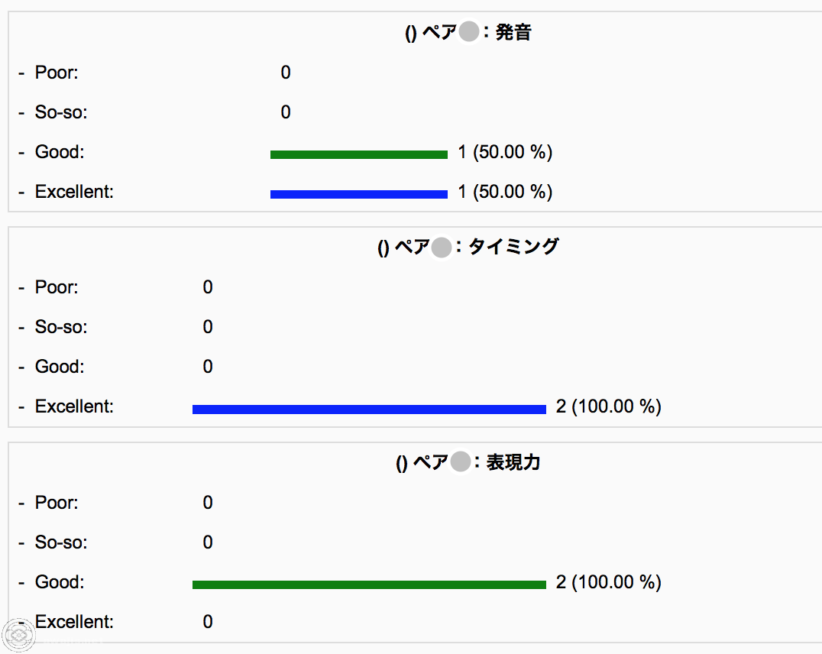Select the ペア : 発音 section title

(468, 33)
